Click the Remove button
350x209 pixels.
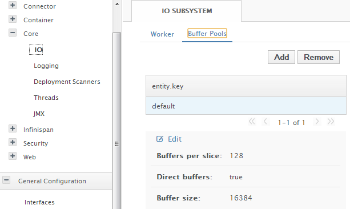pyautogui.click(x=319, y=57)
